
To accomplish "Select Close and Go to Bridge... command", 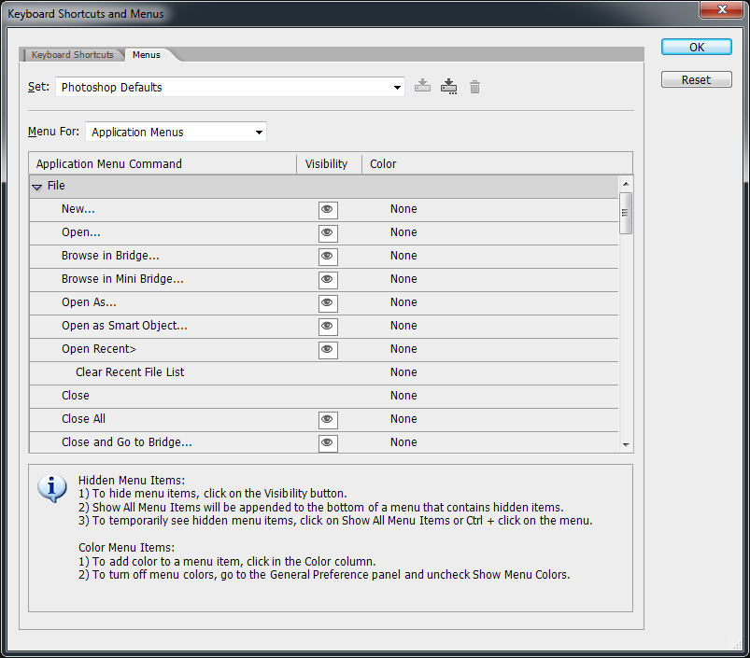I will 324,442.
